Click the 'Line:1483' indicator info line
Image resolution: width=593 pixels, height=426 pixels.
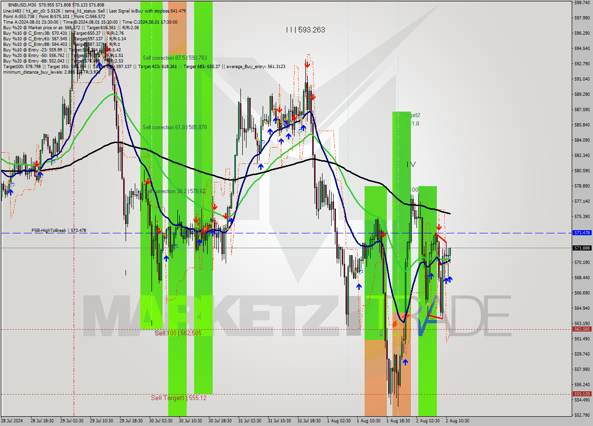point(94,11)
